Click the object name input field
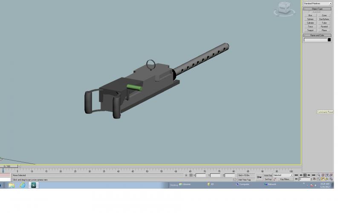Screen dimensions: 341x213 point(315,40)
